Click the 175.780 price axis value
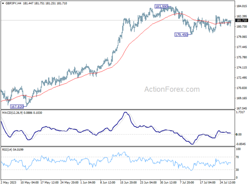Screen dimensions: 249x186 [242, 57]
